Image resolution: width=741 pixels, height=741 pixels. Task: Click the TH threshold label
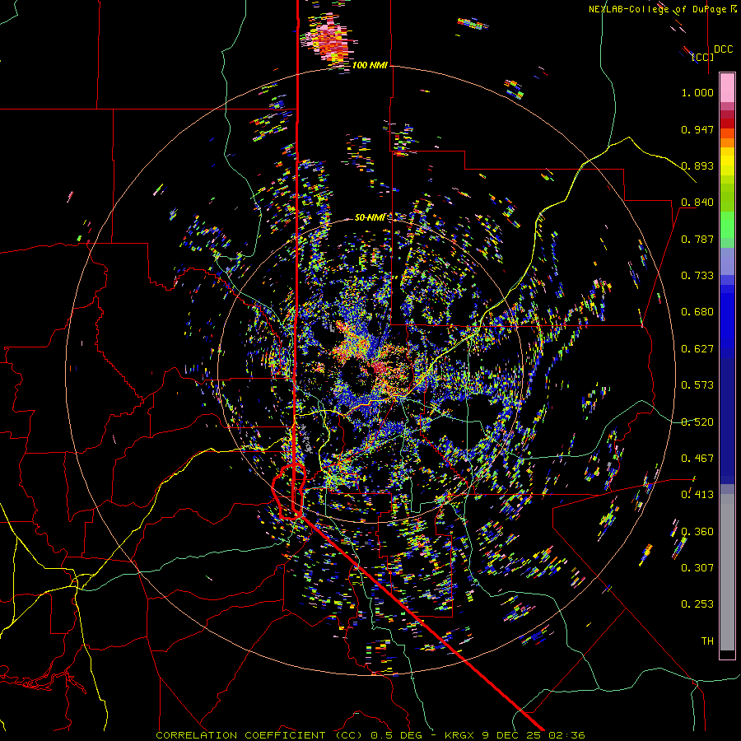[707, 641]
